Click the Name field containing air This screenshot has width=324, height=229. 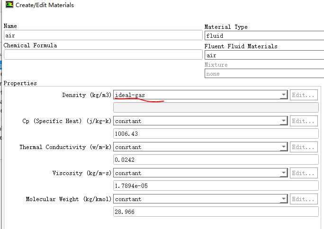(x=103, y=35)
